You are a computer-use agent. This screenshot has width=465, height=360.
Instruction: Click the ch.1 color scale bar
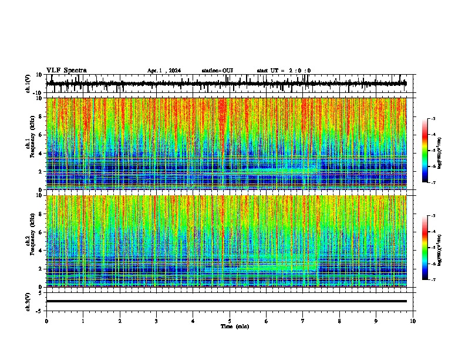tap(425, 150)
